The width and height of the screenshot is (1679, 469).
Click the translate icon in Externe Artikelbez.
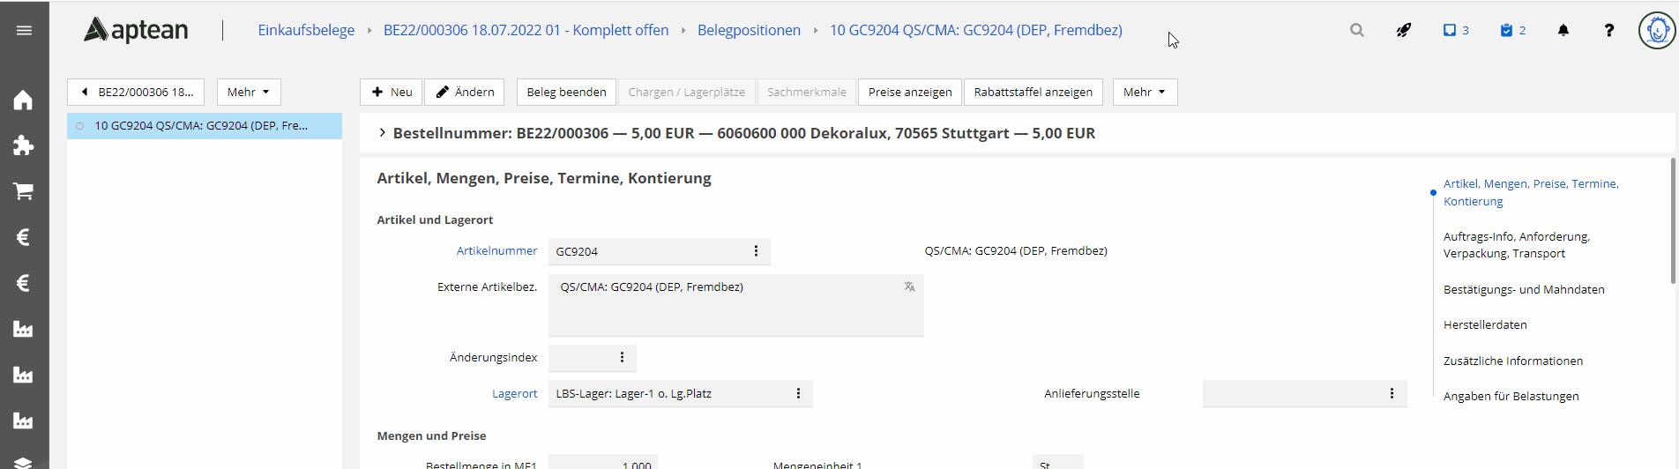909,287
